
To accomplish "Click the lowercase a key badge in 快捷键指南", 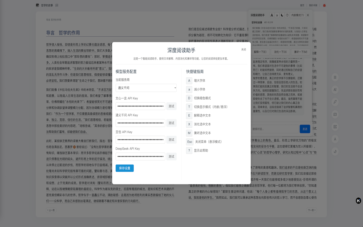I will point(189,89).
